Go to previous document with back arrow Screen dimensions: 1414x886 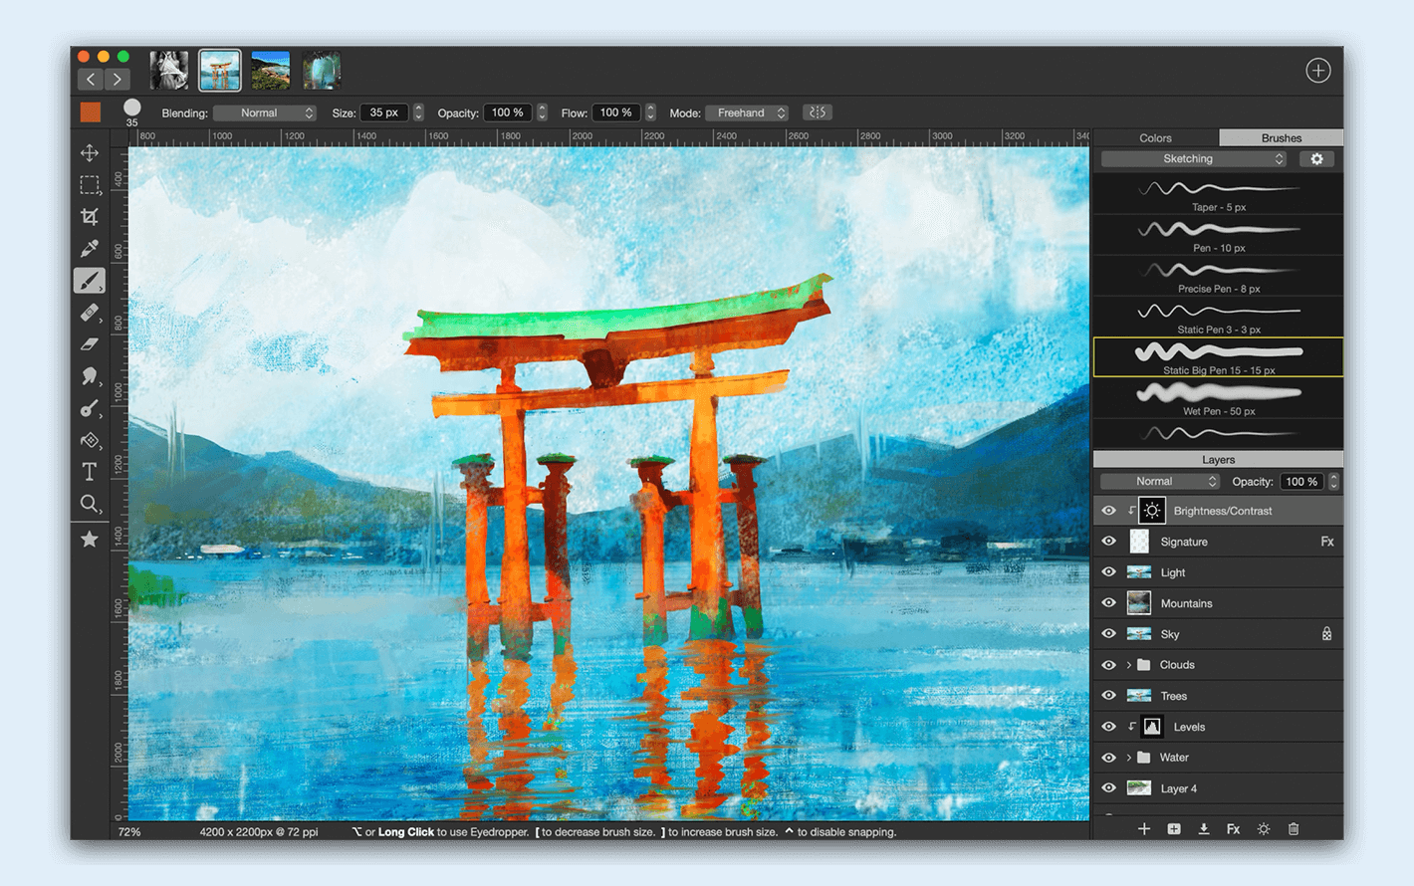pyautogui.click(x=91, y=79)
